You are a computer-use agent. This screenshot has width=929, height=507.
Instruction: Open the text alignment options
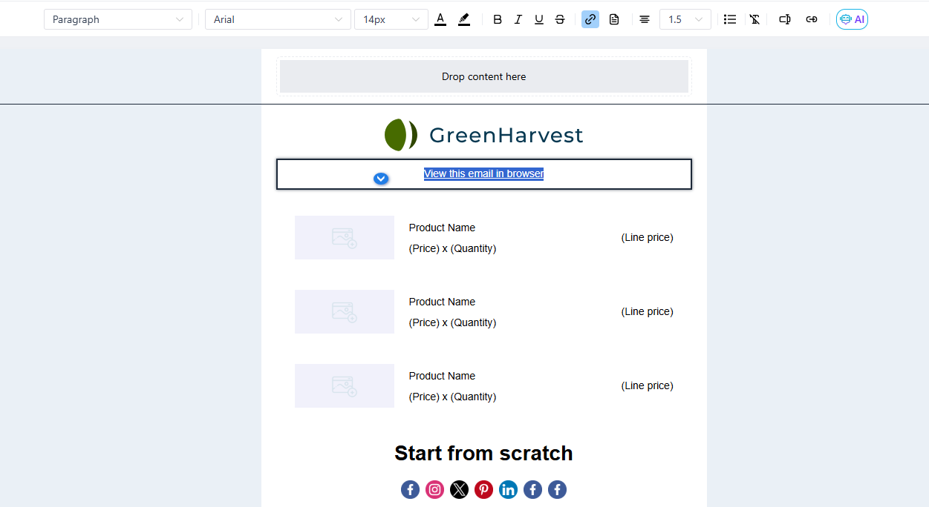(x=645, y=19)
